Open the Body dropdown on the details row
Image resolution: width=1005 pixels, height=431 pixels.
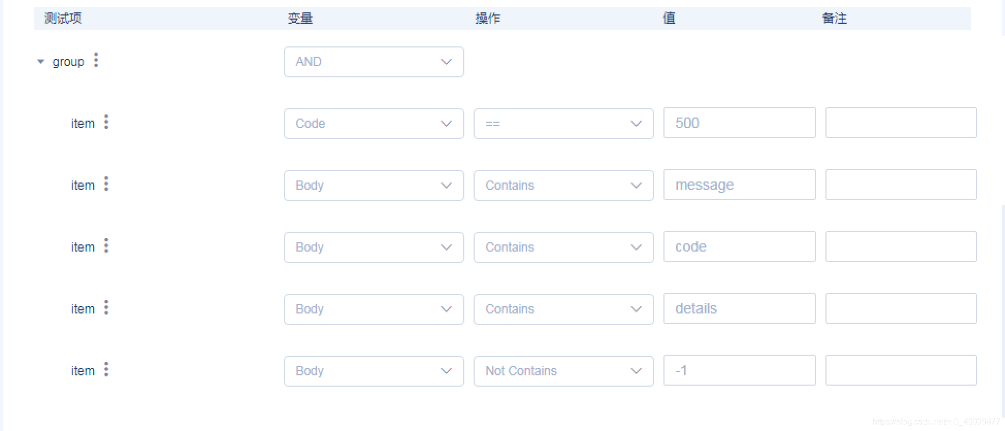click(374, 309)
